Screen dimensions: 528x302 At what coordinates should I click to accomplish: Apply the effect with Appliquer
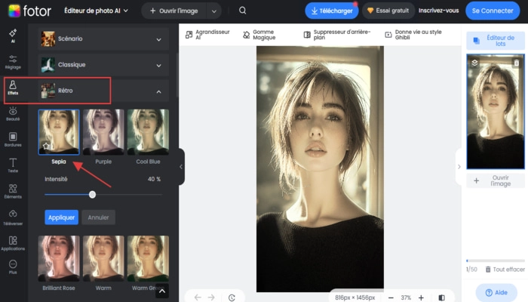[61, 217]
